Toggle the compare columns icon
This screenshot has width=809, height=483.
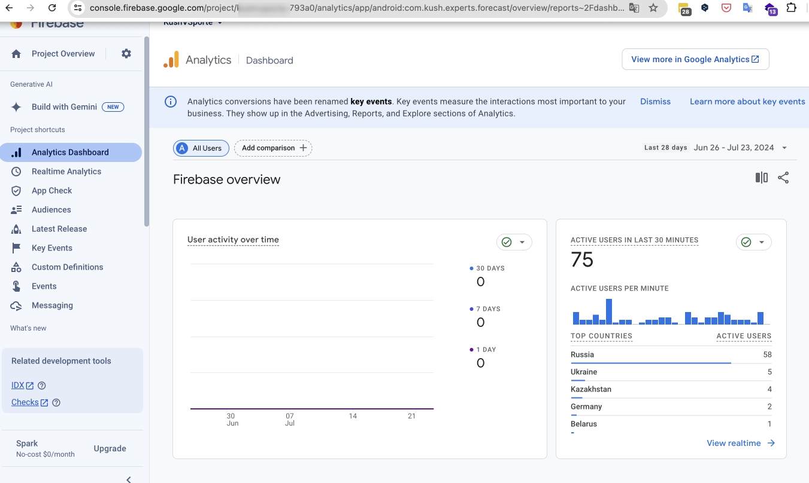761,178
